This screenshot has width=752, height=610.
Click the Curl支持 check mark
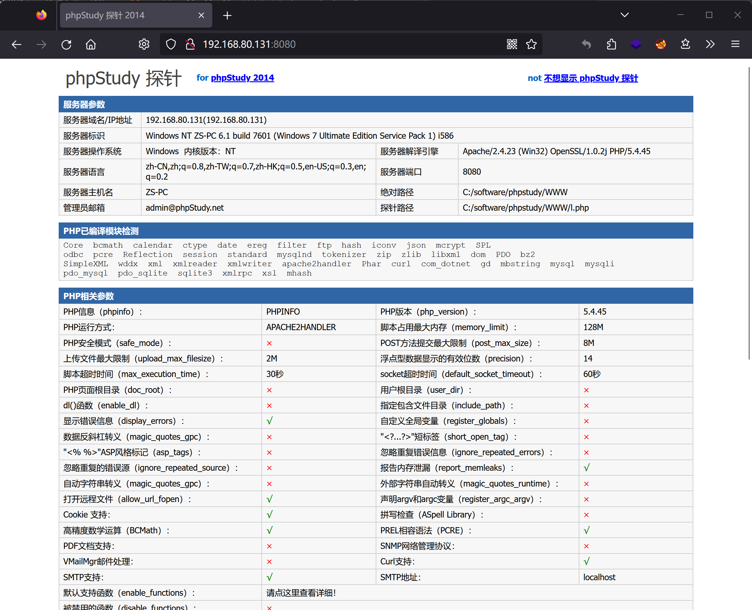(587, 562)
